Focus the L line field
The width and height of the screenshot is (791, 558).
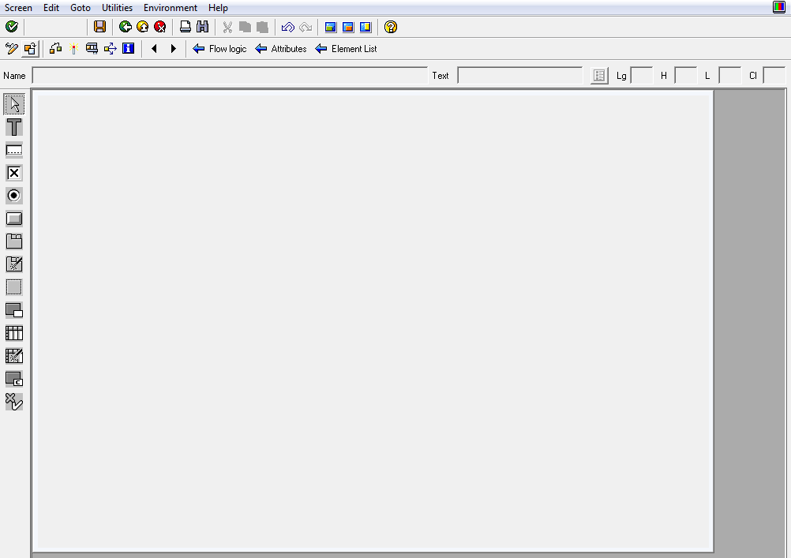point(730,76)
